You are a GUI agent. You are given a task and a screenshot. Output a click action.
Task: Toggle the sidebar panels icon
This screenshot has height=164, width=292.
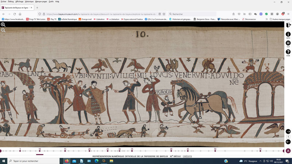coord(250,14)
